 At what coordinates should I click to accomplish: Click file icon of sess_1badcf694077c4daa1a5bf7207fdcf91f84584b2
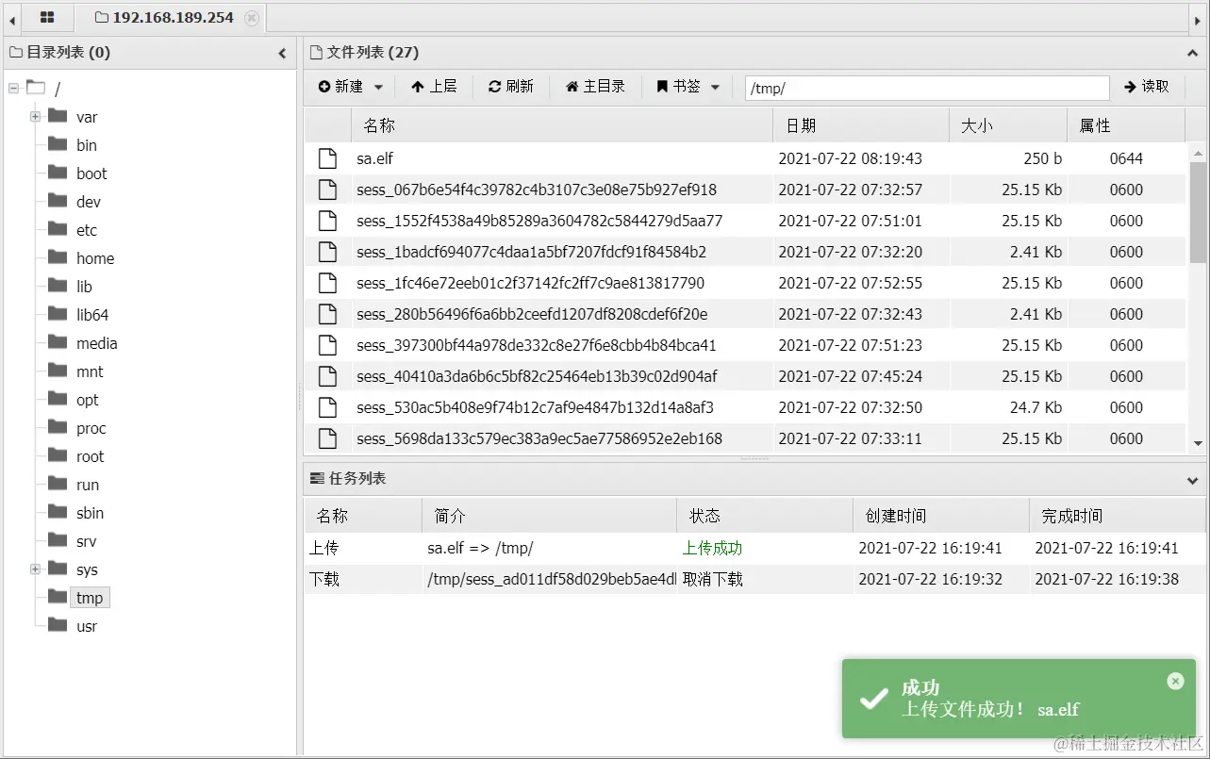tap(327, 252)
